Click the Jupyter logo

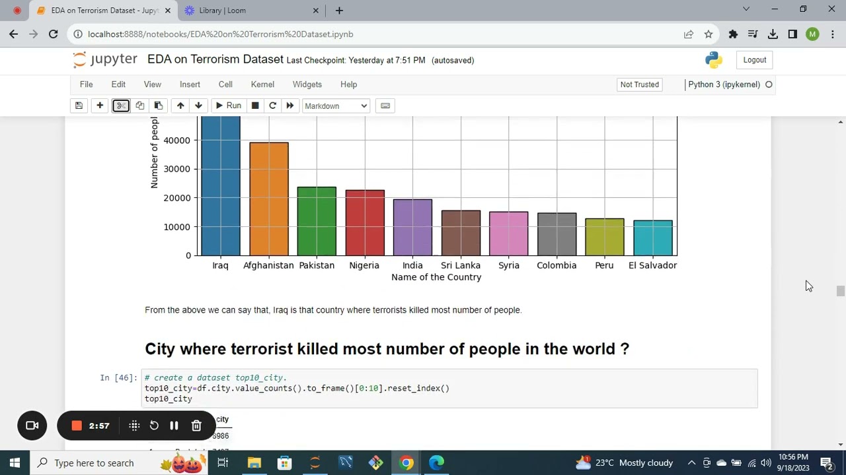click(x=105, y=59)
